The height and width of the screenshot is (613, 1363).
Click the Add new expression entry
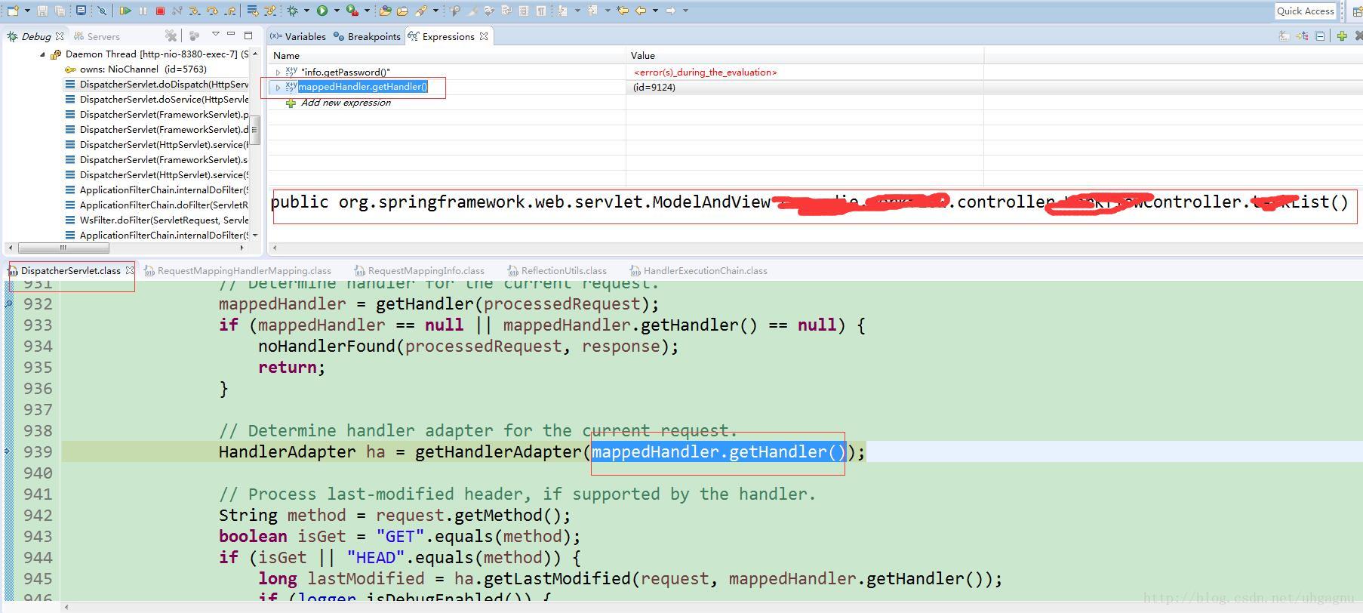[346, 103]
